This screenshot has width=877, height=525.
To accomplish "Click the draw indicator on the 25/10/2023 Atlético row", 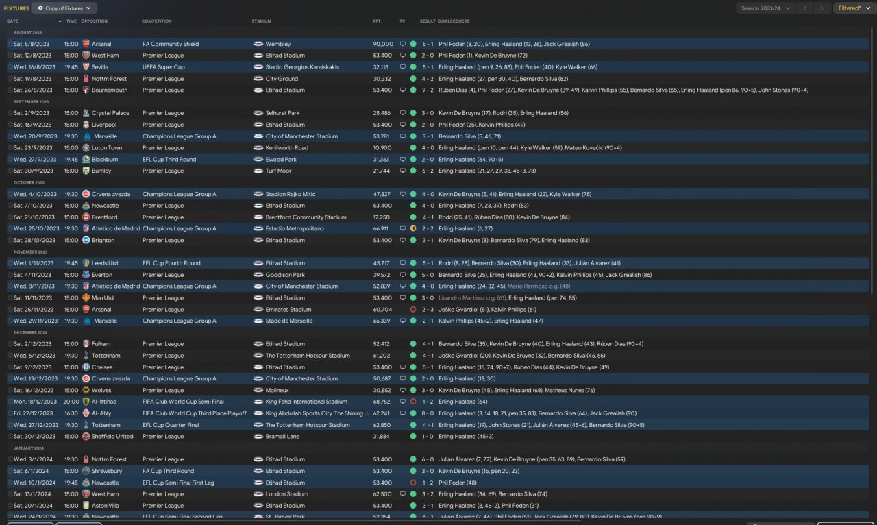I will (x=413, y=228).
